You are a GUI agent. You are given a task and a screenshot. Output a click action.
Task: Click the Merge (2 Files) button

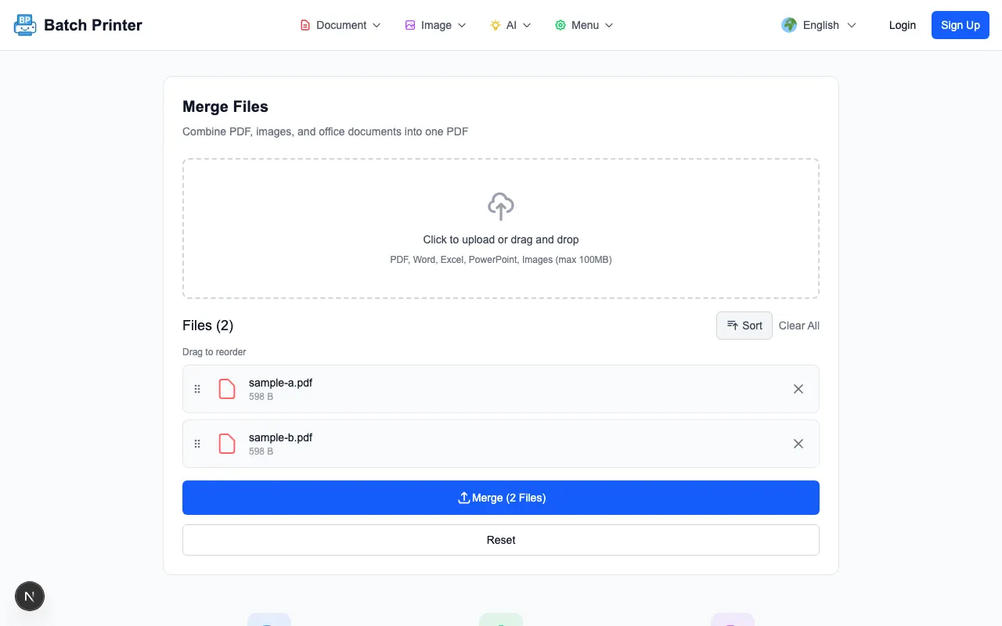(501, 498)
